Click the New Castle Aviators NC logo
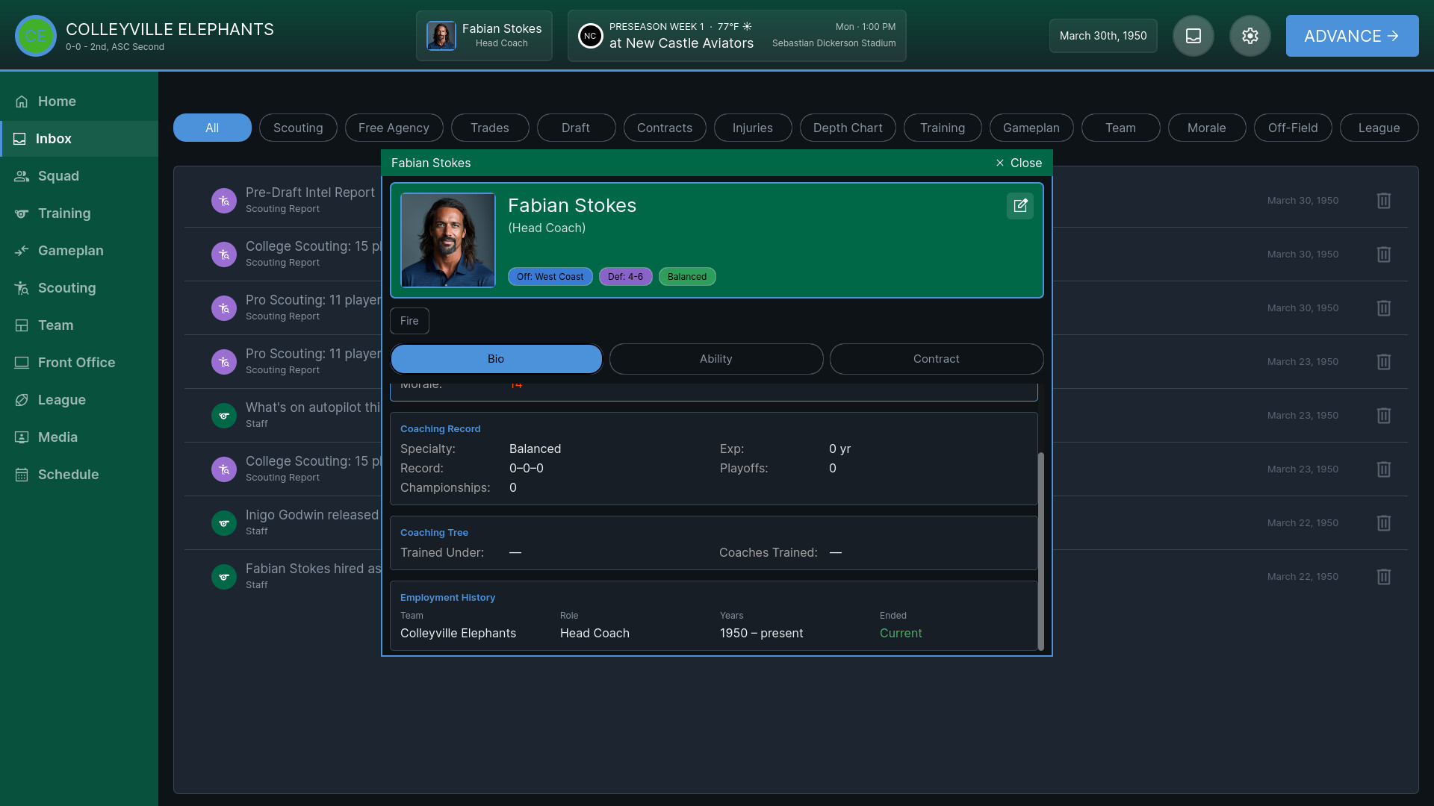The width and height of the screenshot is (1434, 806). coord(590,36)
